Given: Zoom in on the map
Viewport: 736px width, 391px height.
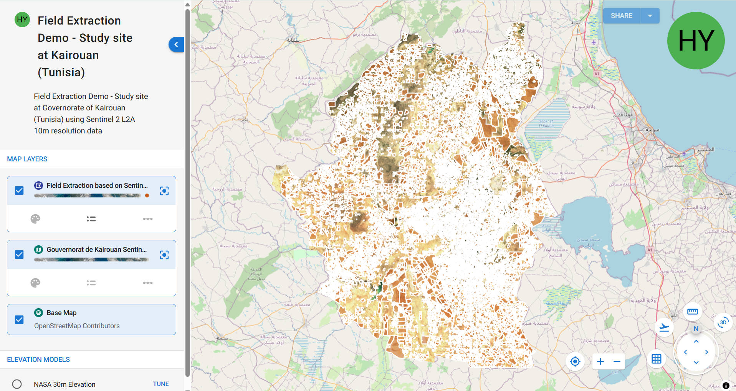Looking at the screenshot, I should 600,361.
